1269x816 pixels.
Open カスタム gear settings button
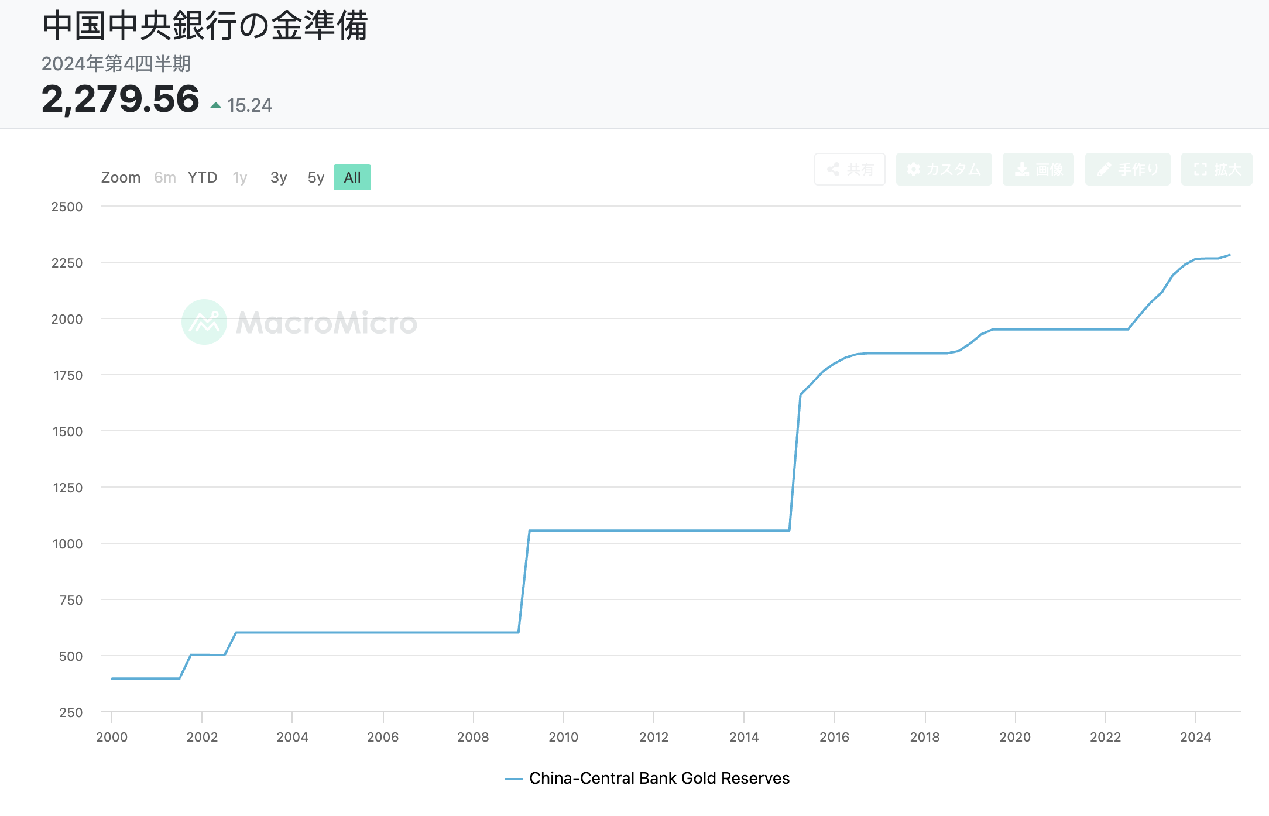(x=944, y=170)
